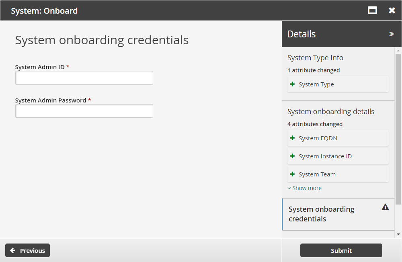The height and width of the screenshot is (262, 402).
Task: Click the warning triangle on credentials section
Action: tap(385, 207)
